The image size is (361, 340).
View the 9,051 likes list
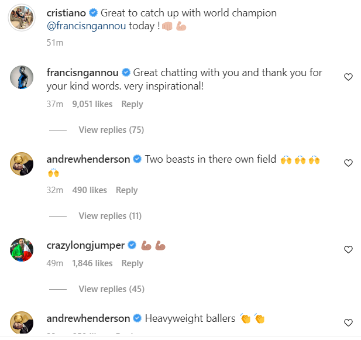92,104
